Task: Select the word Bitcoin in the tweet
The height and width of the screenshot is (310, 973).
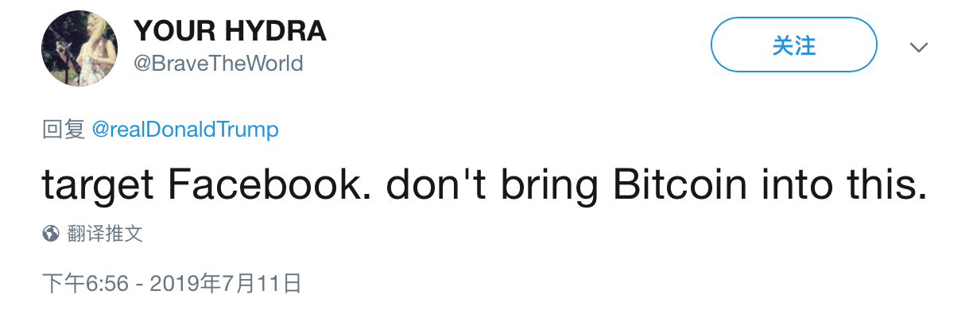Action: (669, 185)
